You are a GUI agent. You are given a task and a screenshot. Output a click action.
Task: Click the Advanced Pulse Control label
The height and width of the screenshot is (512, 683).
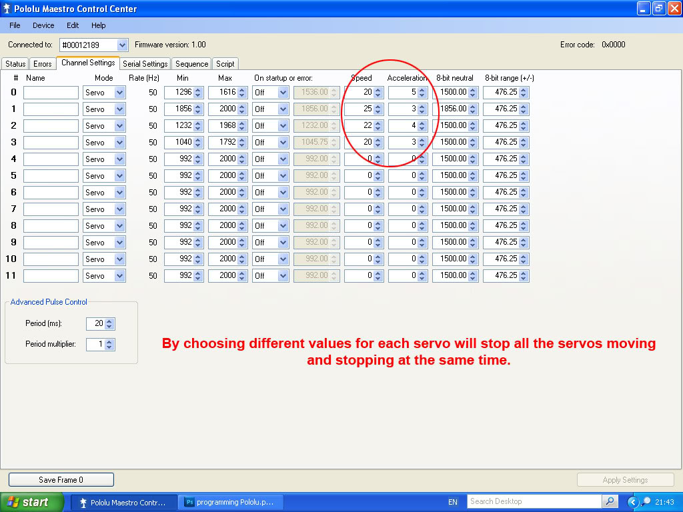coord(49,302)
